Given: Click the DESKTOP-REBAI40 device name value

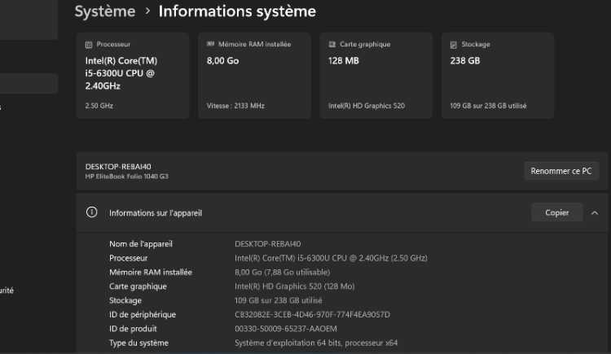Looking at the screenshot, I should point(268,244).
